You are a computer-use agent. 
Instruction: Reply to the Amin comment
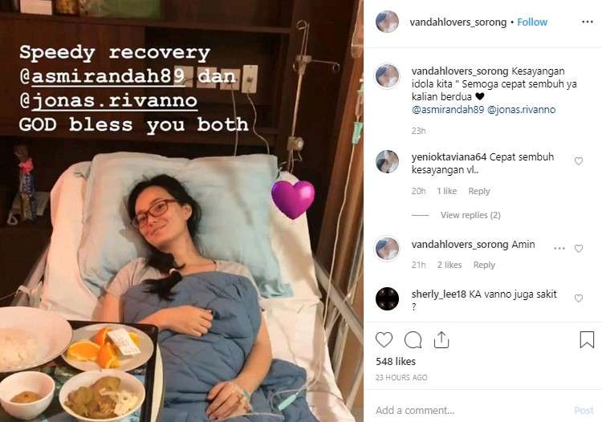[484, 265]
